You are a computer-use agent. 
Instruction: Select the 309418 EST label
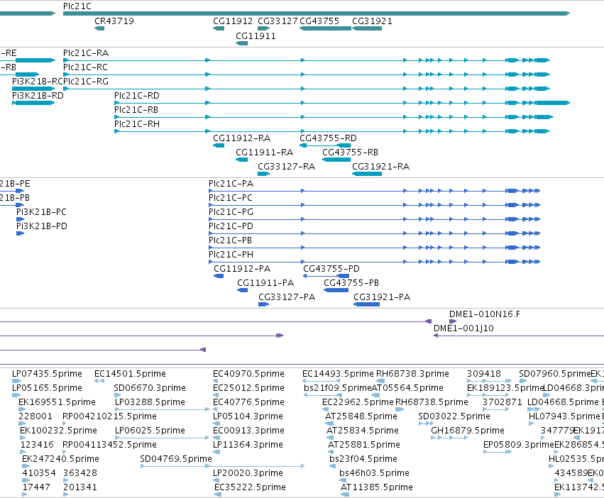(484, 375)
